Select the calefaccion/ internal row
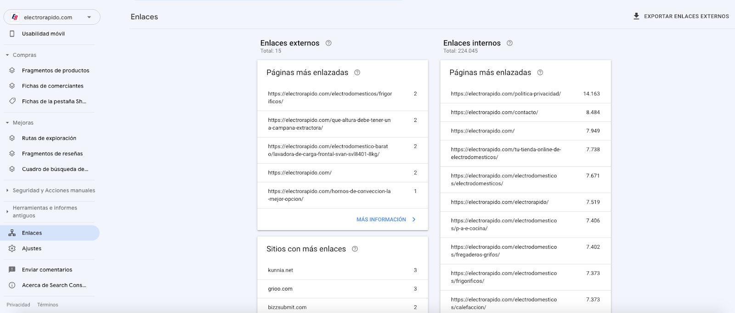The image size is (735, 313). (x=526, y=302)
